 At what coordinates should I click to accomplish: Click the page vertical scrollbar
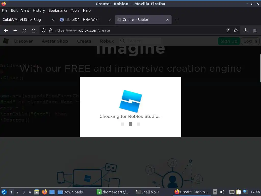pyautogui.click(x=260, y=68)
